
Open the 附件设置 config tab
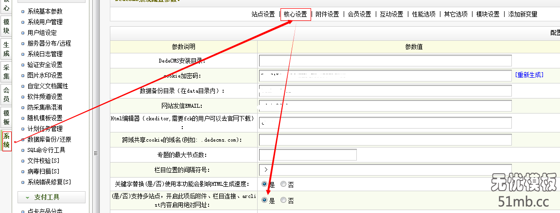coord(327,15)
